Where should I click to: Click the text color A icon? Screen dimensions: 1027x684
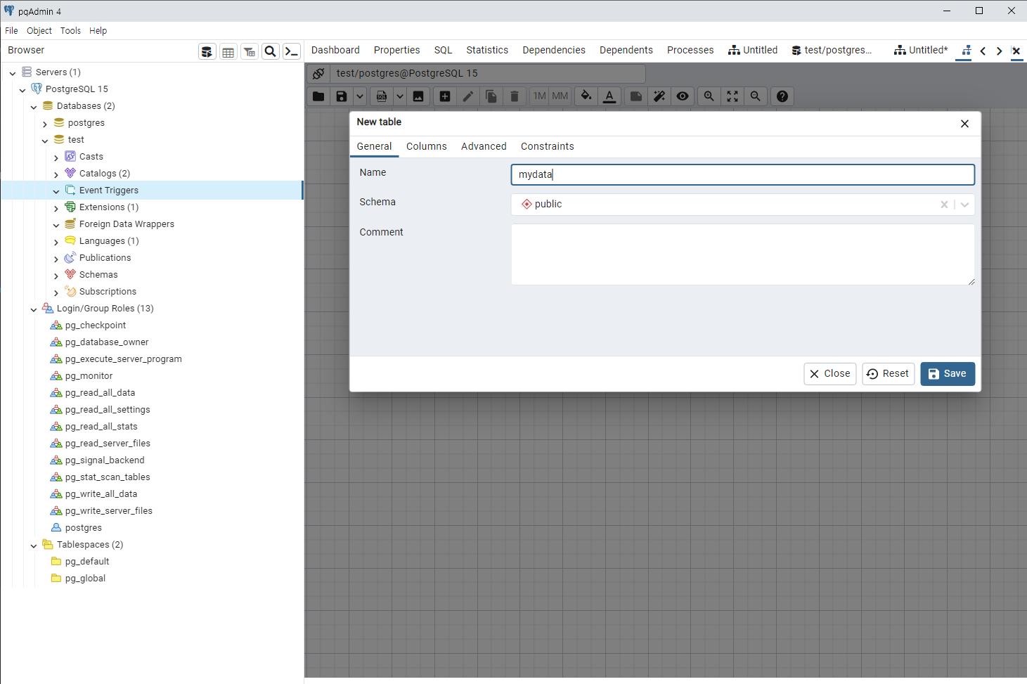click(609, 96)
